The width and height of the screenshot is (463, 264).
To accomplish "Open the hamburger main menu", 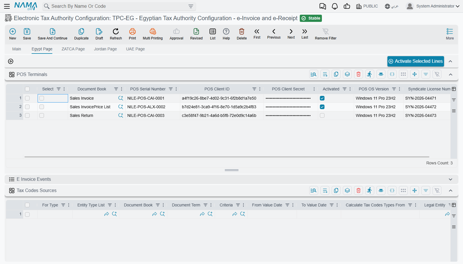I will coord(7,6).
